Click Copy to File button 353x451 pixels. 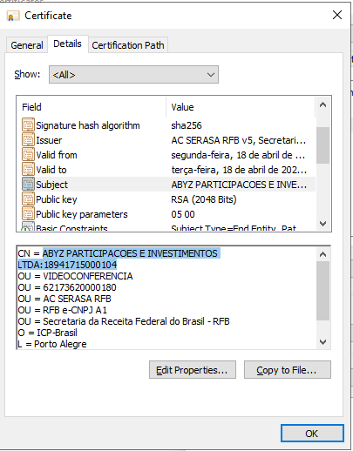tap(287, 370)
